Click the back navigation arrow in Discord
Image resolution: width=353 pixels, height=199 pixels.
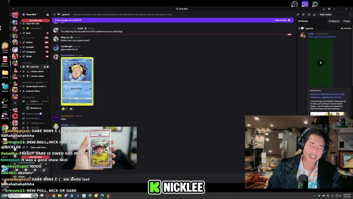coord(13,9)
